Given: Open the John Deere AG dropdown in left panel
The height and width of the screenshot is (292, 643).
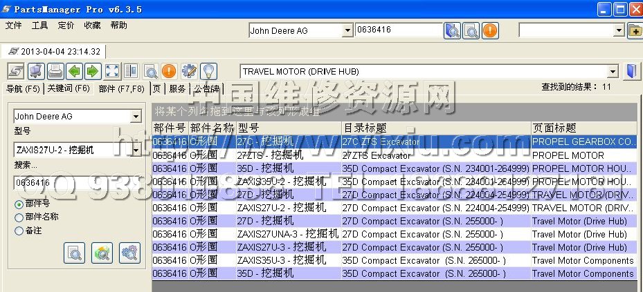Looking at the screenshot, I should [136, 117].
